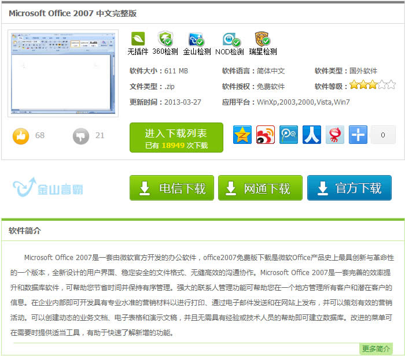Click the dislike count 21
The width and height of the screenshot is (405, 356).
(x=100, y=135)
